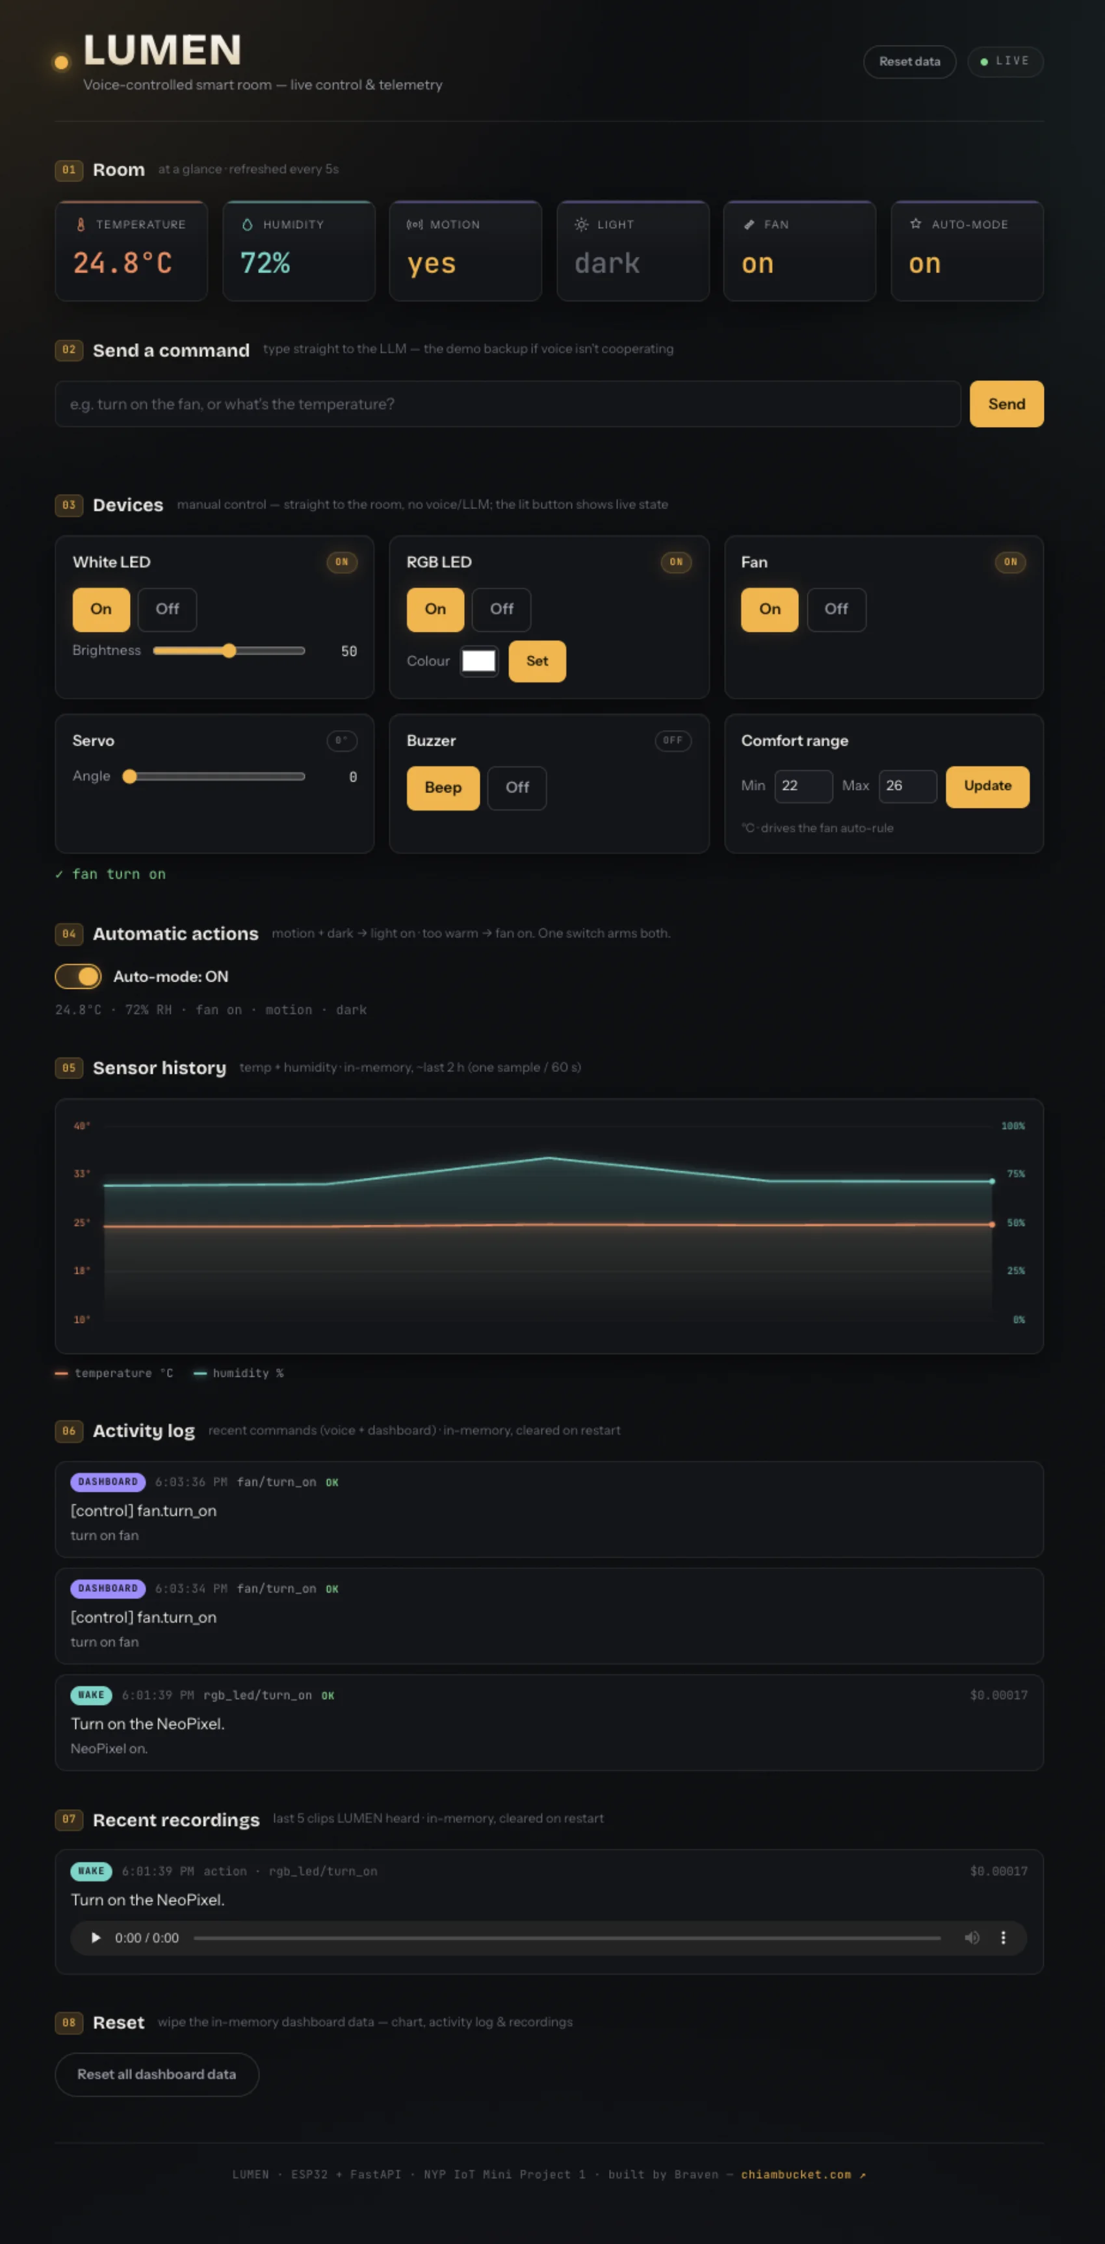Click the 'humidity %' chart legend

(x=239, y=1374)
